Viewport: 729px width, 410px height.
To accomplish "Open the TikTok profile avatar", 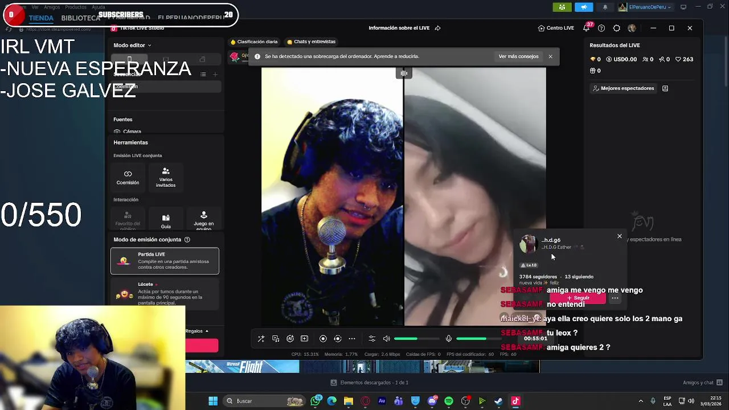I will coord(632,28).
